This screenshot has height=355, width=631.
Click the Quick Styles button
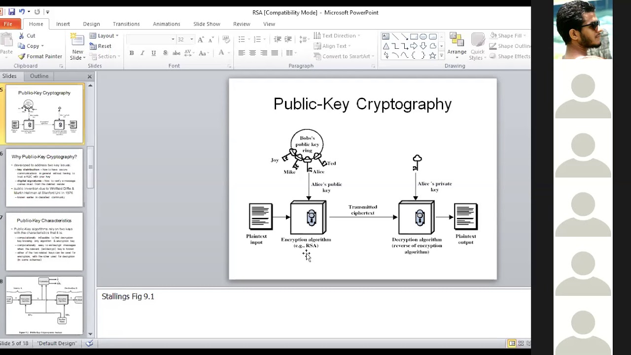(477, 46)
